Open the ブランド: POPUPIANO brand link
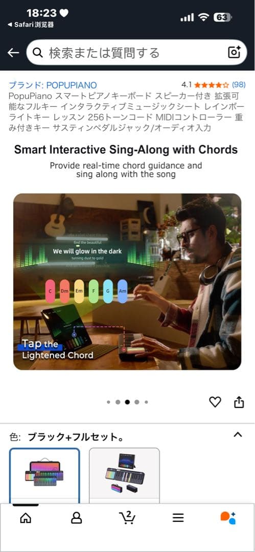 [53, 85]
